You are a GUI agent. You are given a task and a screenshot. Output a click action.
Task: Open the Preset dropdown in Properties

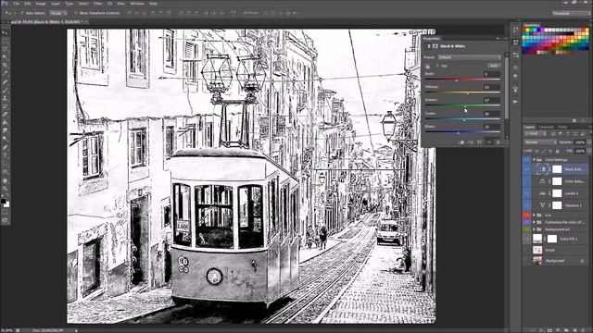[x=470, y=57]
